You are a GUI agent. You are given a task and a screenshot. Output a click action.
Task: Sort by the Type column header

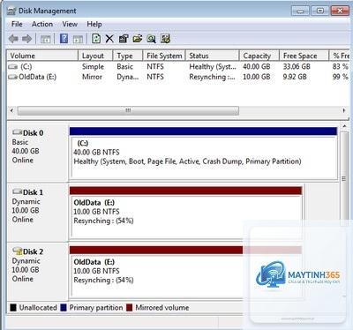[128, 56]
